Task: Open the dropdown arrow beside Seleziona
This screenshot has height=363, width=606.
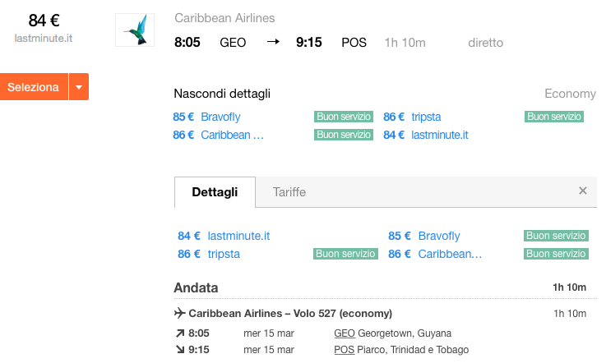Action: [79, 87]
